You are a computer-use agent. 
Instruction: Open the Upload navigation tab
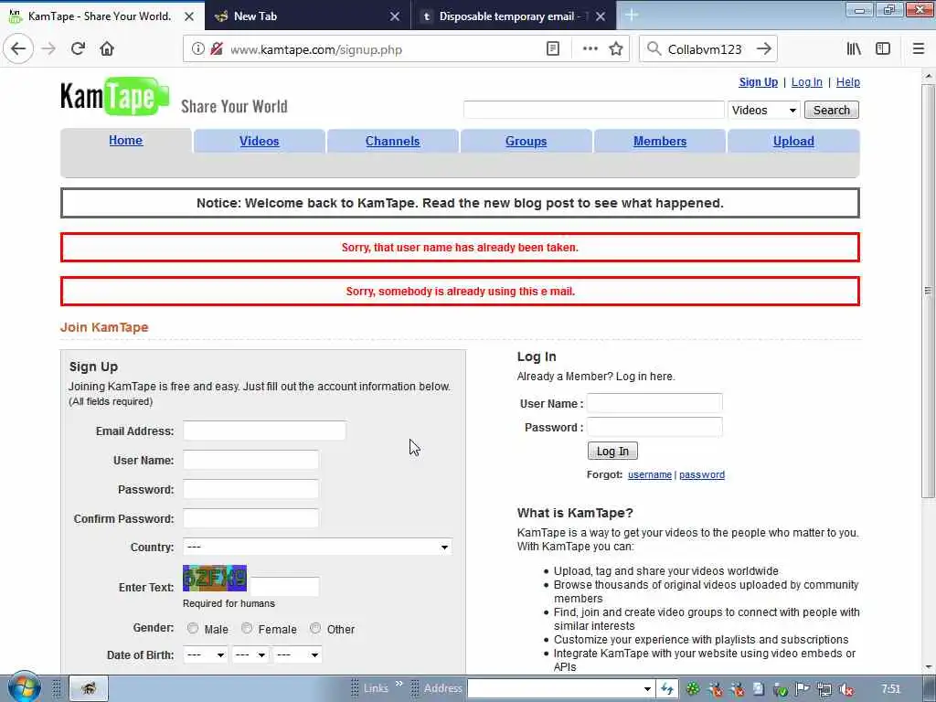[793, 141]
